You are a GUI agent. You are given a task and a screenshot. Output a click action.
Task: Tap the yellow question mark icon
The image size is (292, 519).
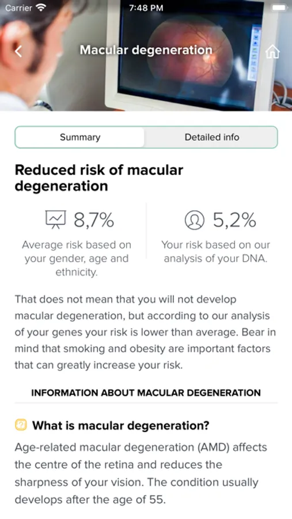21,424
